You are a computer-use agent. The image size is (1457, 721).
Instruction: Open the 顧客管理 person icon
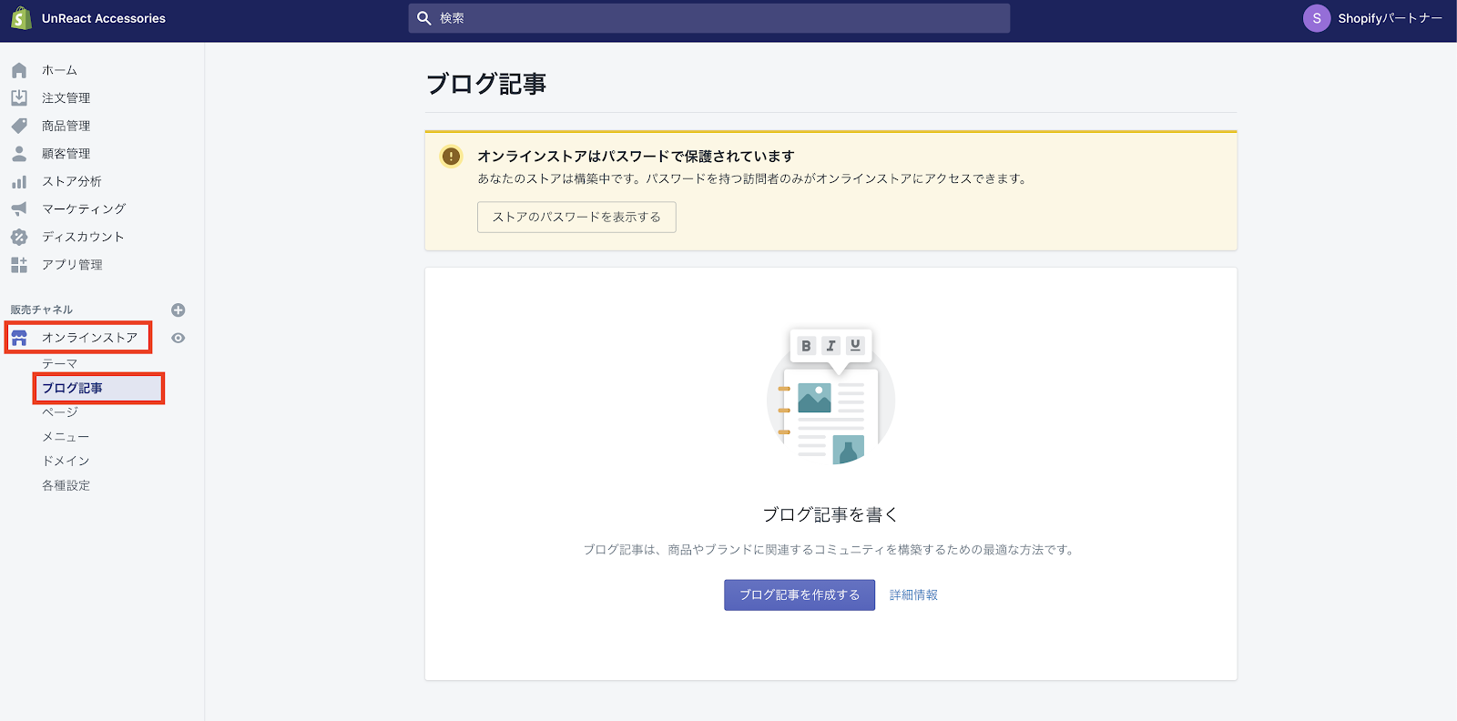[19, 154]
